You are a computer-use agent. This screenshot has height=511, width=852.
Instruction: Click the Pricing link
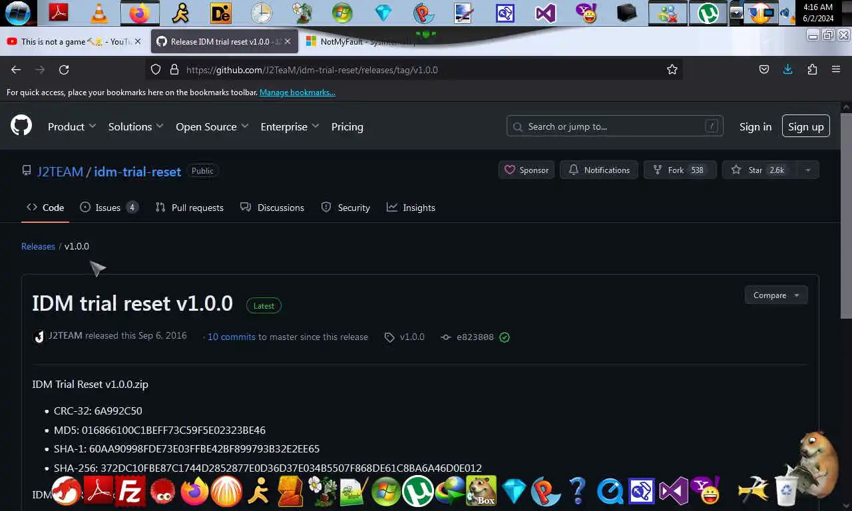pyautogui.click(x=347, y=126)
